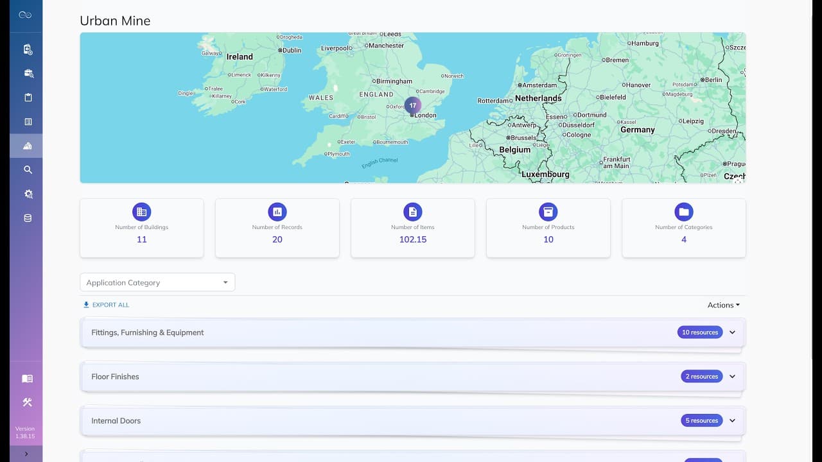The height and width of the screenshot is (462, 822).
Task: Open the briefcase search sidebar icon
Action: click(x=28, y=74)
